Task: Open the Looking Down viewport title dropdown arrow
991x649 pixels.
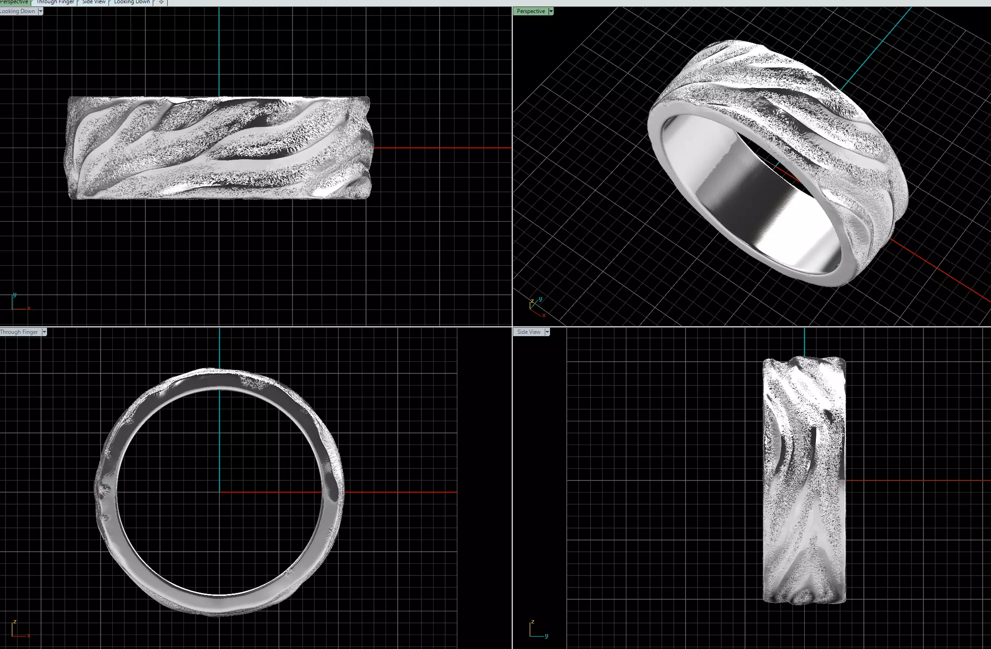Action: tap(41, 11)
